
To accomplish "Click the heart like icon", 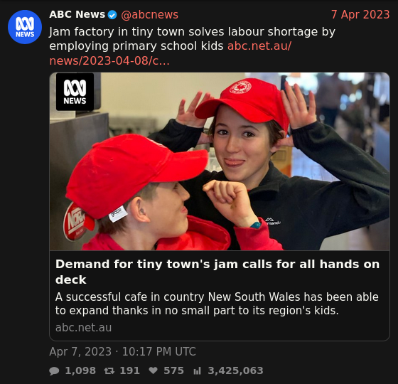I will tap(153, 370).
